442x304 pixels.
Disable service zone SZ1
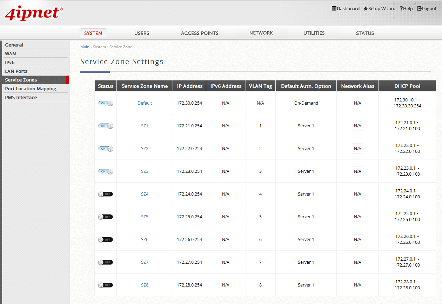pyautogui.click(x=105, y=126)
